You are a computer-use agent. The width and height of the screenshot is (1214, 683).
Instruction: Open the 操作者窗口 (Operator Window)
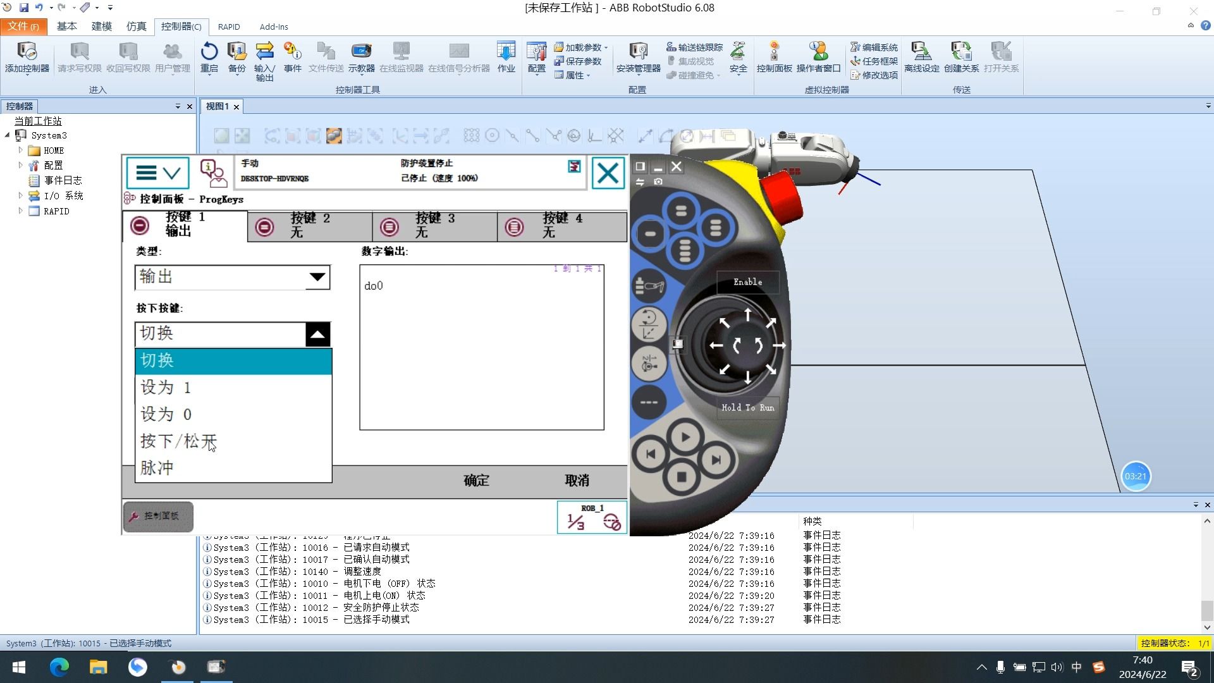point(818,57)
